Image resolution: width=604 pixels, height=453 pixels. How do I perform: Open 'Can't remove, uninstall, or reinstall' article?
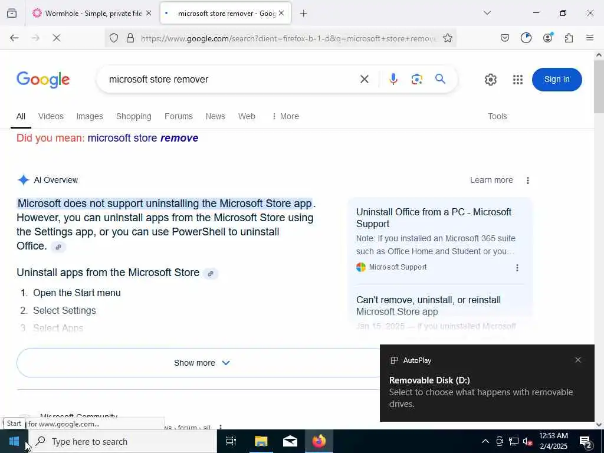(428, 306)
